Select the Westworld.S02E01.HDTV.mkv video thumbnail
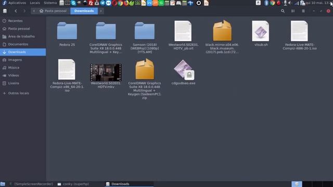This screenshot has height=187, width=333. [x=106, y=73]
